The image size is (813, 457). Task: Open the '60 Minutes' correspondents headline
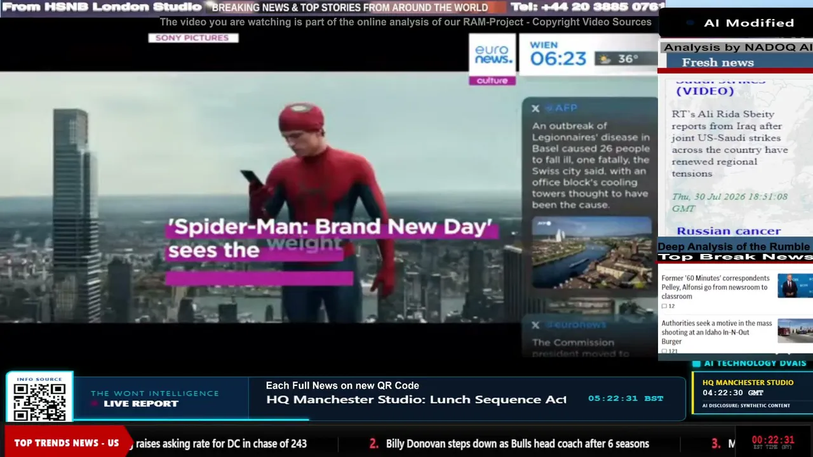tap(716, 287)
